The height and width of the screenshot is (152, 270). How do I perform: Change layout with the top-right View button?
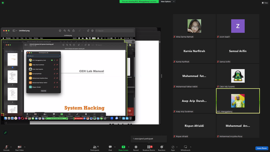pyautogui.click(x=265, y=3)
